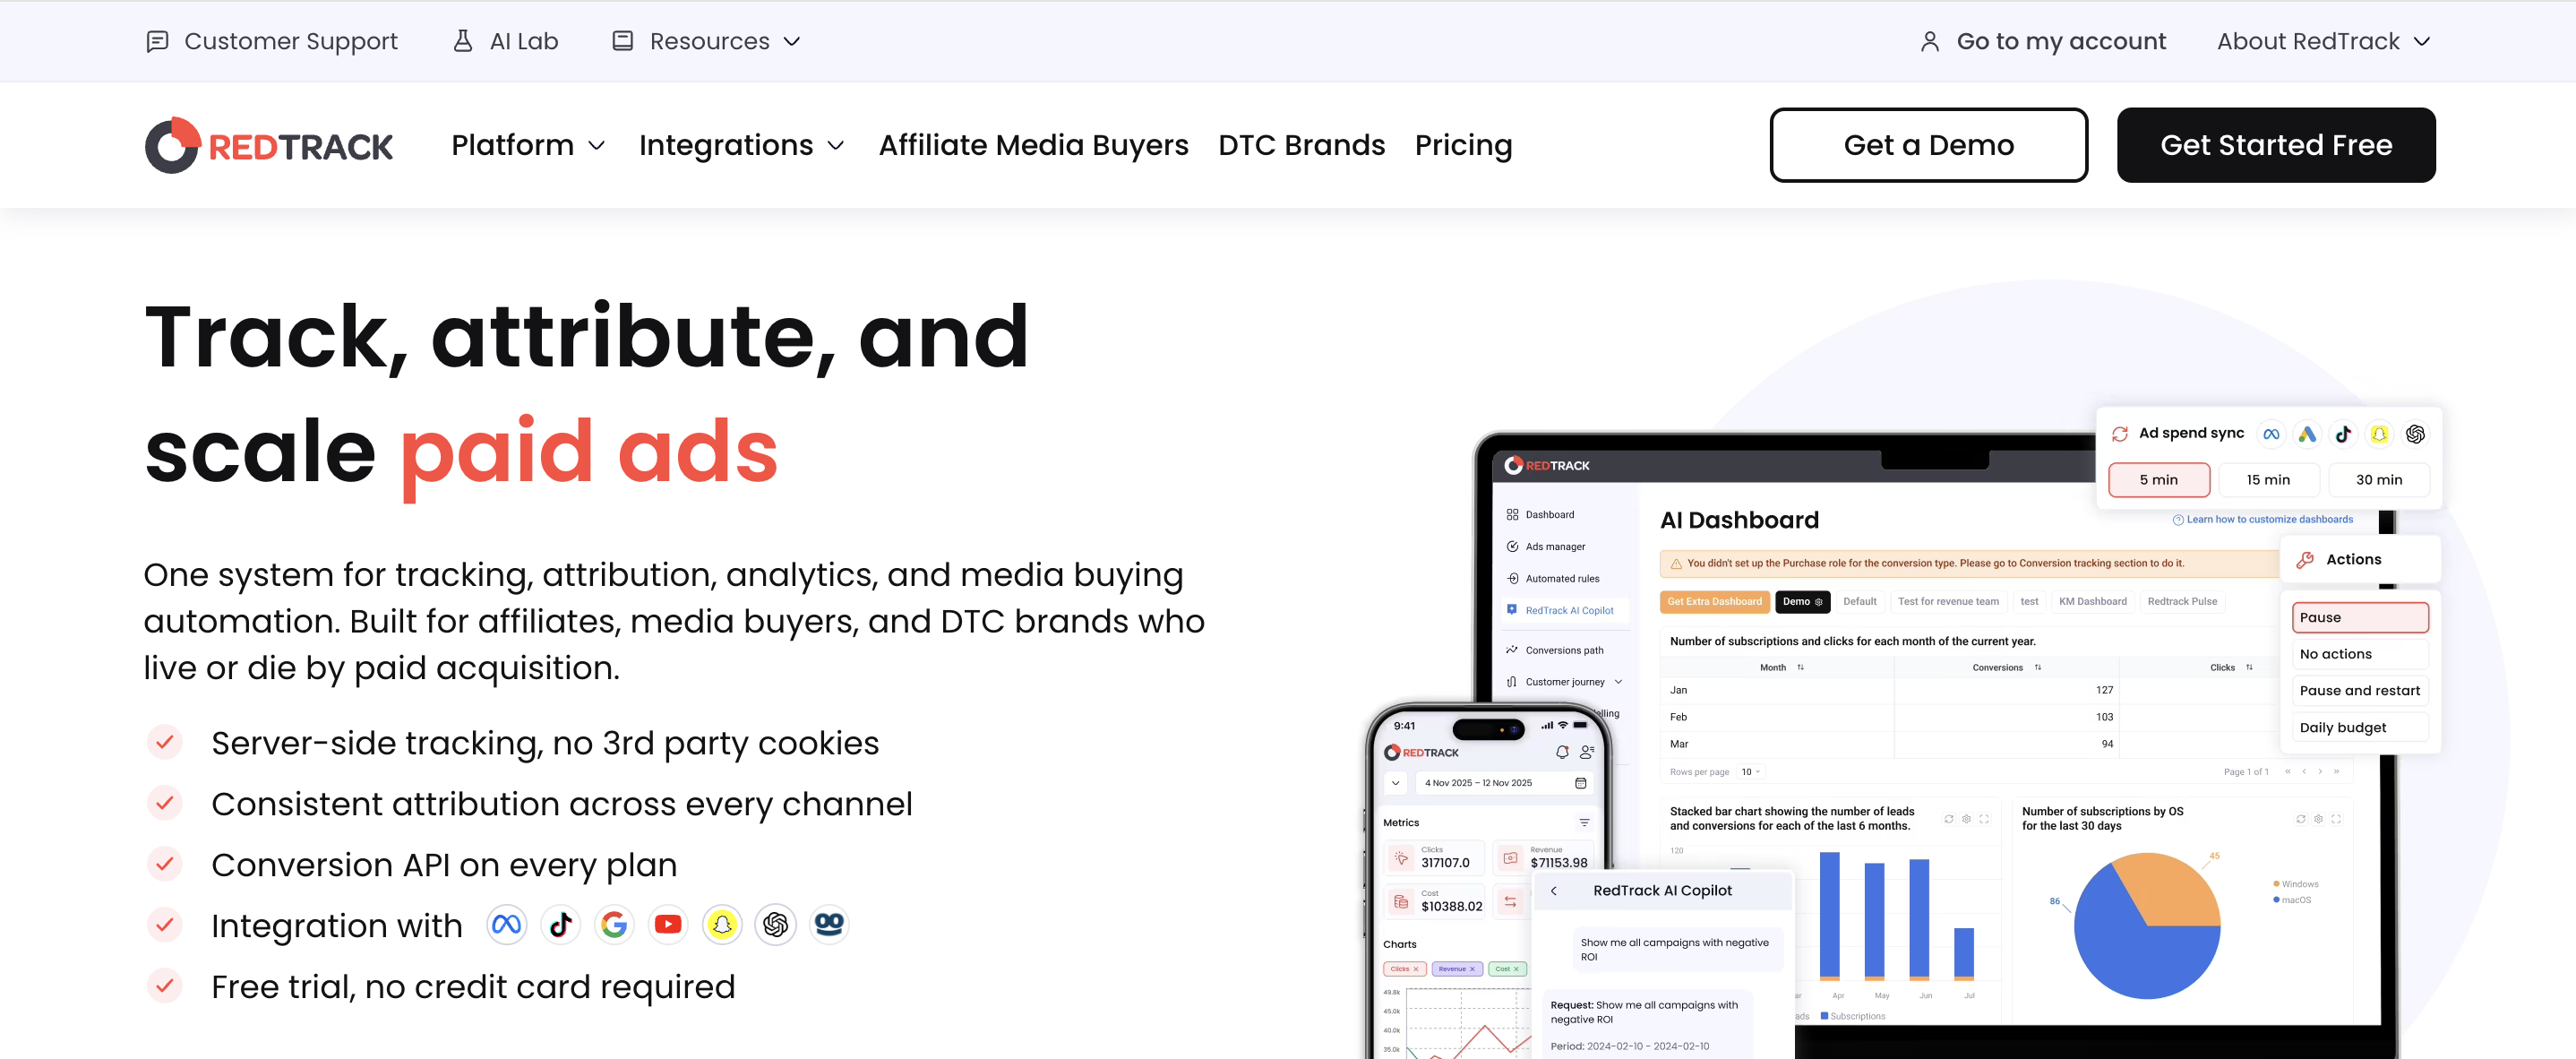Choose the Pause action

[x=2360, y=618]
